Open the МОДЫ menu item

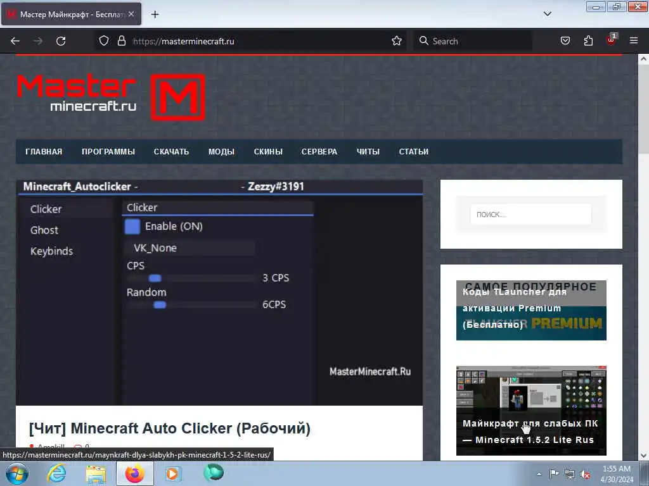click(221, 152)
